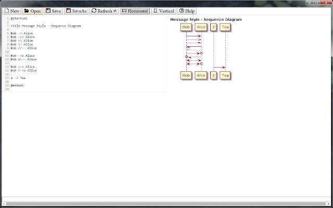The width and height of the screenshot is (333, 208).
Task: Click the 'Bob //-- Alice' code line
Action: click(23, 48)
